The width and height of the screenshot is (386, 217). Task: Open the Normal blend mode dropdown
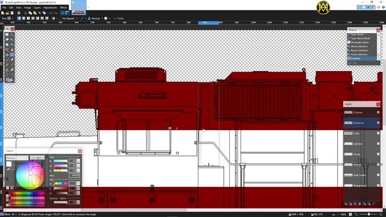[95, 18]
